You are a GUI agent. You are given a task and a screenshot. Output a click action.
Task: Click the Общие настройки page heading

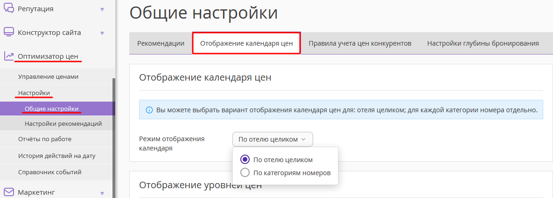pos(203,13)
